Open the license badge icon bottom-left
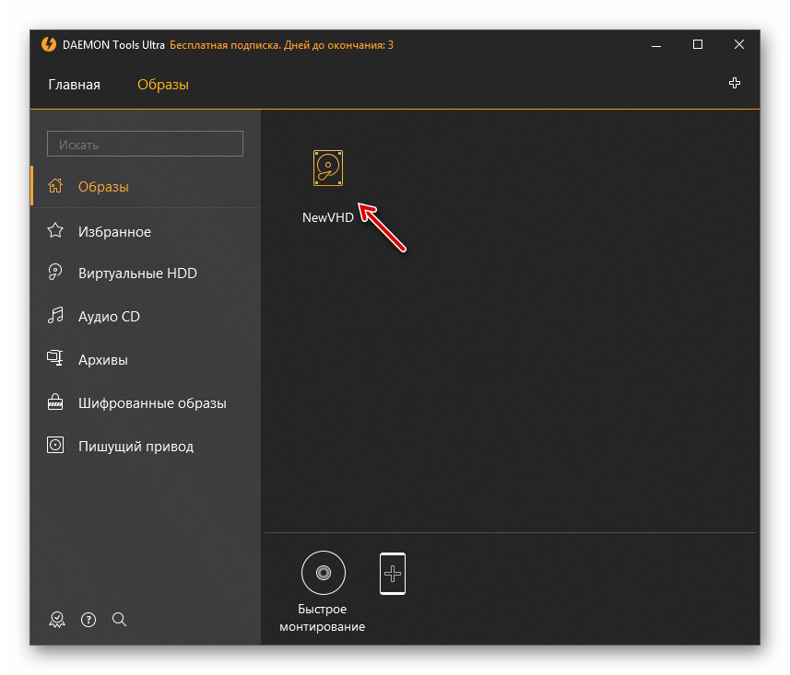The width and height of the screenshot is (790, 675). (x=57, y=619)
